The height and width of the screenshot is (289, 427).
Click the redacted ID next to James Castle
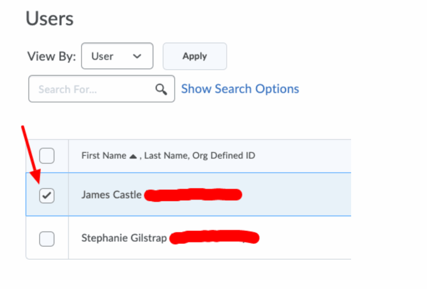[x=193, y=195]
